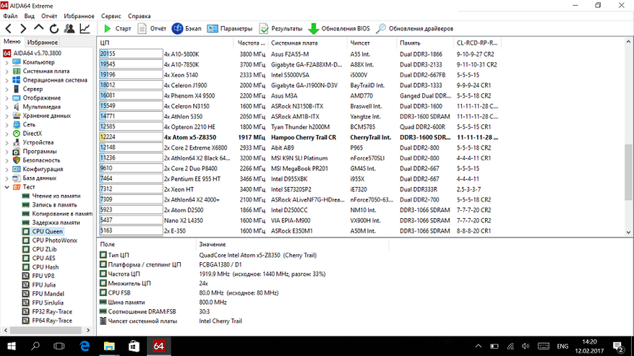
Task: Select База данных in the tree
Action: (x=35, y=178)
